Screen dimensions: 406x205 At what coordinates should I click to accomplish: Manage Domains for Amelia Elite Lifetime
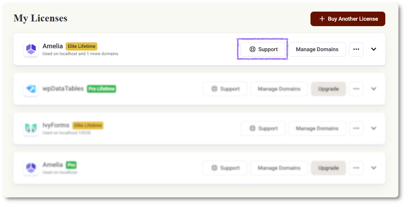pyautogui.click(x=317, y=49)
